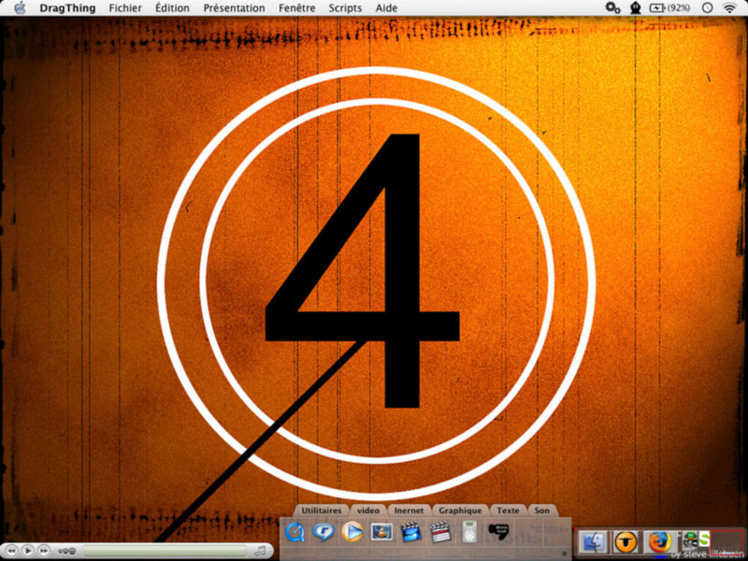Launch iMovie star clapperboard icon

(x=410, y=532)
